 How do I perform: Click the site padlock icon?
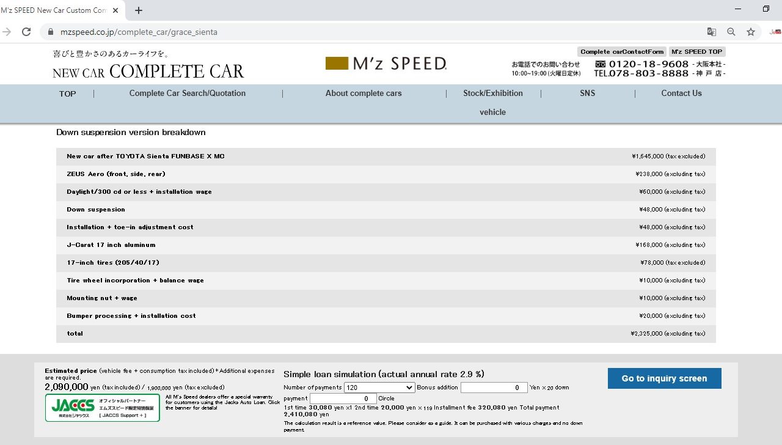(50, 32)
